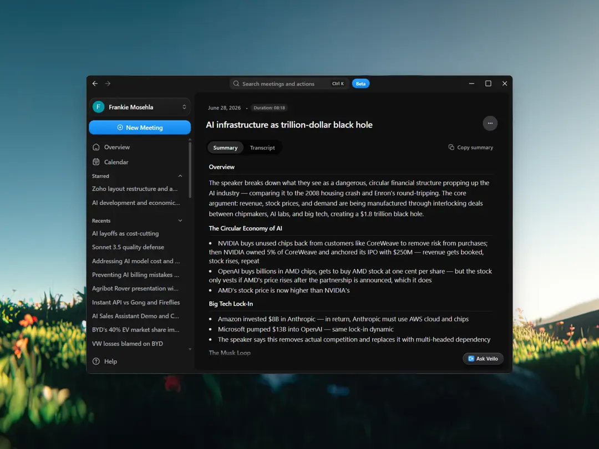Minimize the Veilo window

click(472, 84)
